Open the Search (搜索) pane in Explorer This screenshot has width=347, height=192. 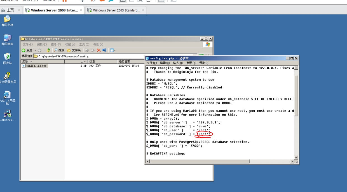tap(59, 50)
